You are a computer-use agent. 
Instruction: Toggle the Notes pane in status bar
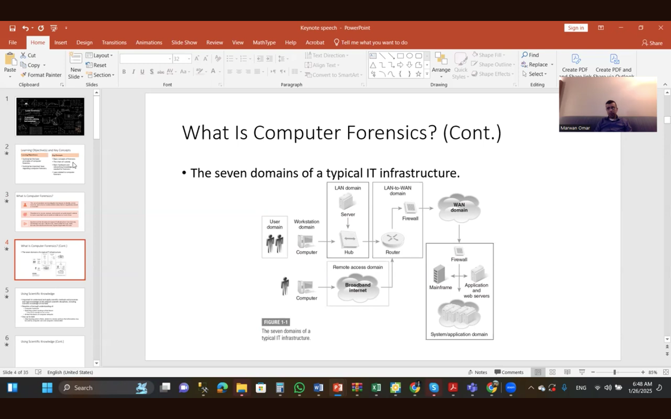pyautogui.click(x=477, y=372)
